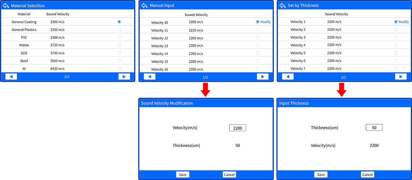Save the Sound Velocity Modification
Screen dimensions: 412x180
183,175
